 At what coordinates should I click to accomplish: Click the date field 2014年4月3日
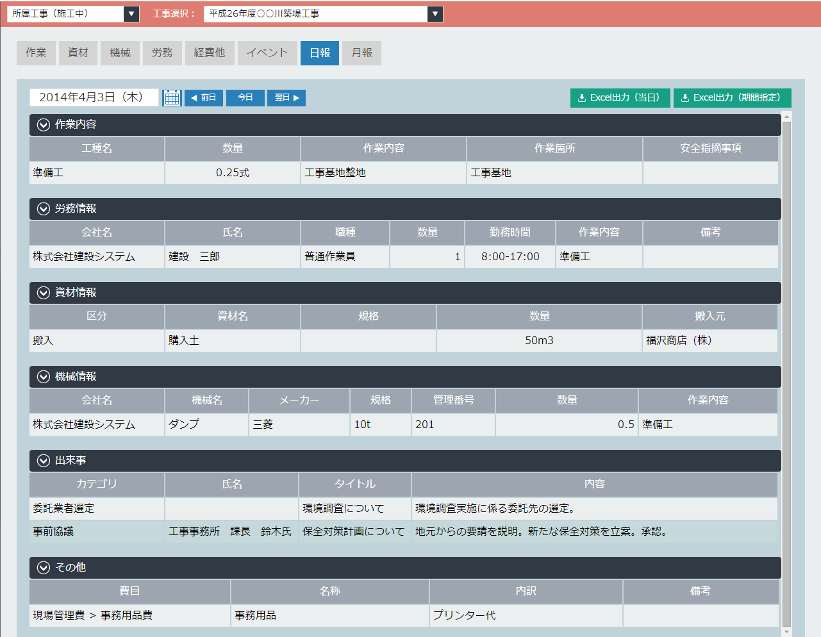click(94, 97)
